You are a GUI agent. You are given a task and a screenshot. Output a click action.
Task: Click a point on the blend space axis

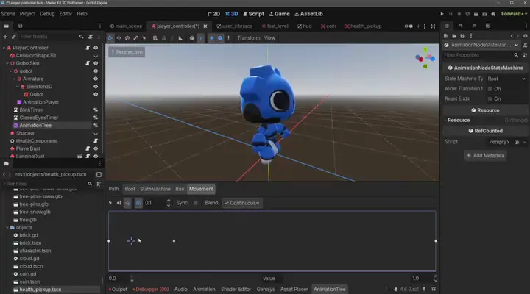click(174, 241)
